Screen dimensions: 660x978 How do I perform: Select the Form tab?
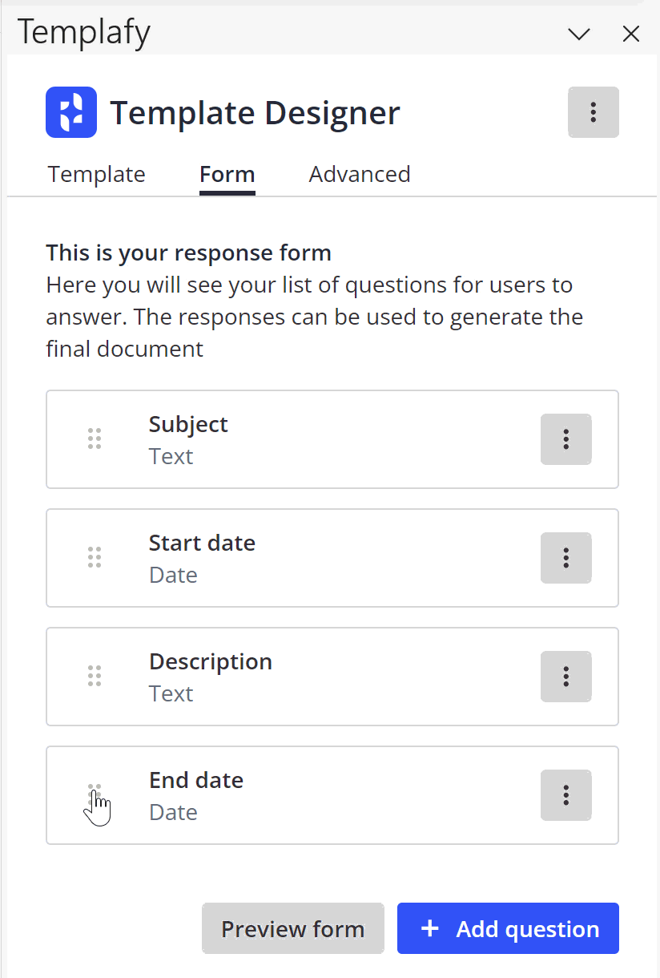pos(227,174)
